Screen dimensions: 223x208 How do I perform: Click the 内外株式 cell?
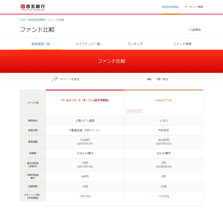[164, 130]
